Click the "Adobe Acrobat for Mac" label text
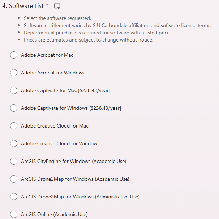The width and height of the screenshot is (219, 219). tap(47, 55)
